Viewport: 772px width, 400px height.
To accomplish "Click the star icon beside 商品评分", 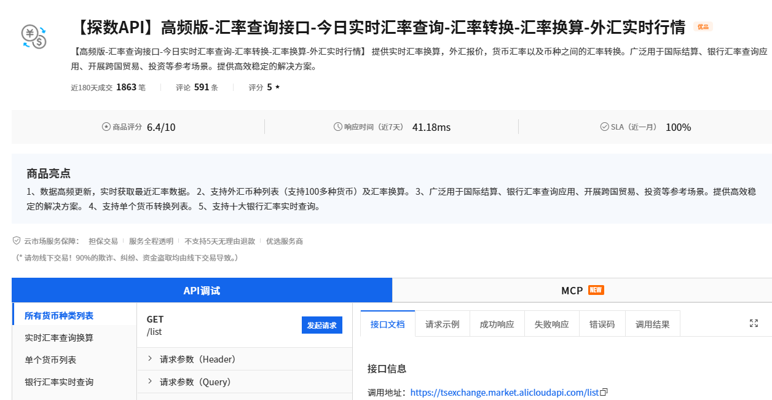I will coord(105,127).
